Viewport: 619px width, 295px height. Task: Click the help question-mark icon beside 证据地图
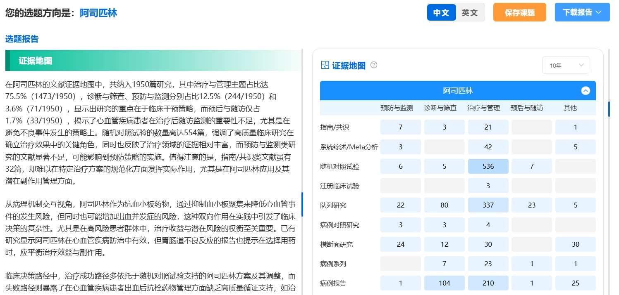pyautogui.click(x=374, y=65)
